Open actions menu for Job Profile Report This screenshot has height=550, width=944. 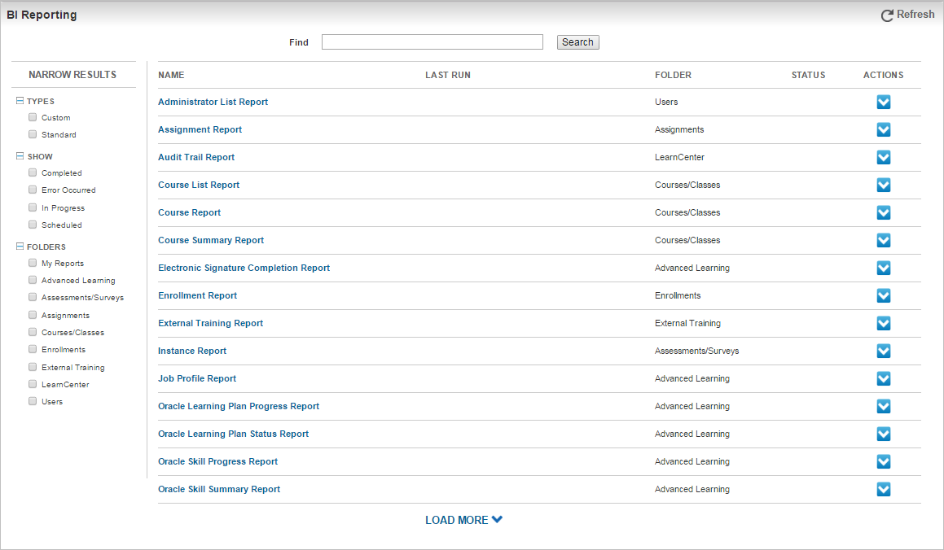[883, 378]
